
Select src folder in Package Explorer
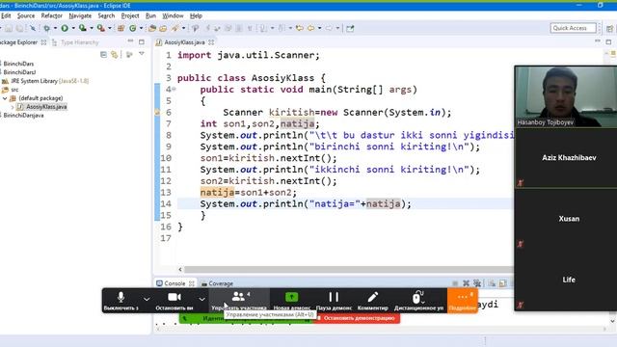[x=11, y=90]
